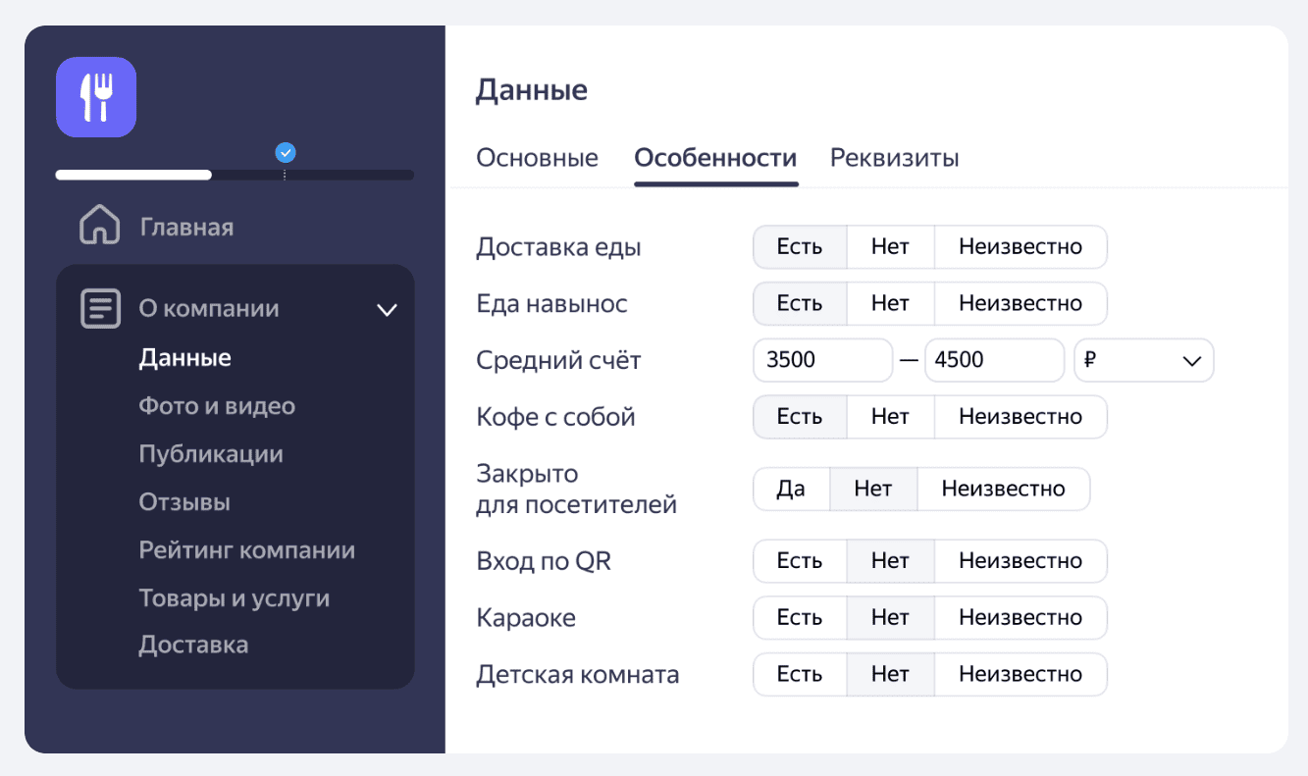Click the О компании document icon
1308x776 pixels.
point(100,308)
